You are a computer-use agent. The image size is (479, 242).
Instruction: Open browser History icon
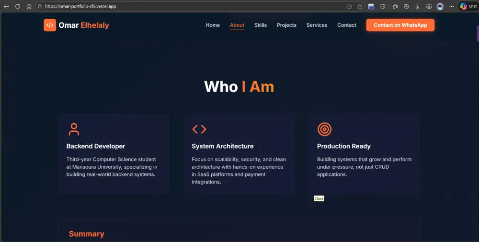[406, 6]
